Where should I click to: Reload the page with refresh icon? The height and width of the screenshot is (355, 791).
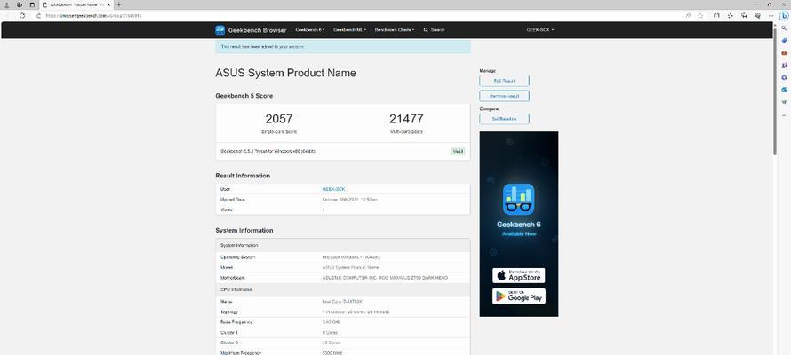pos(22,16)
